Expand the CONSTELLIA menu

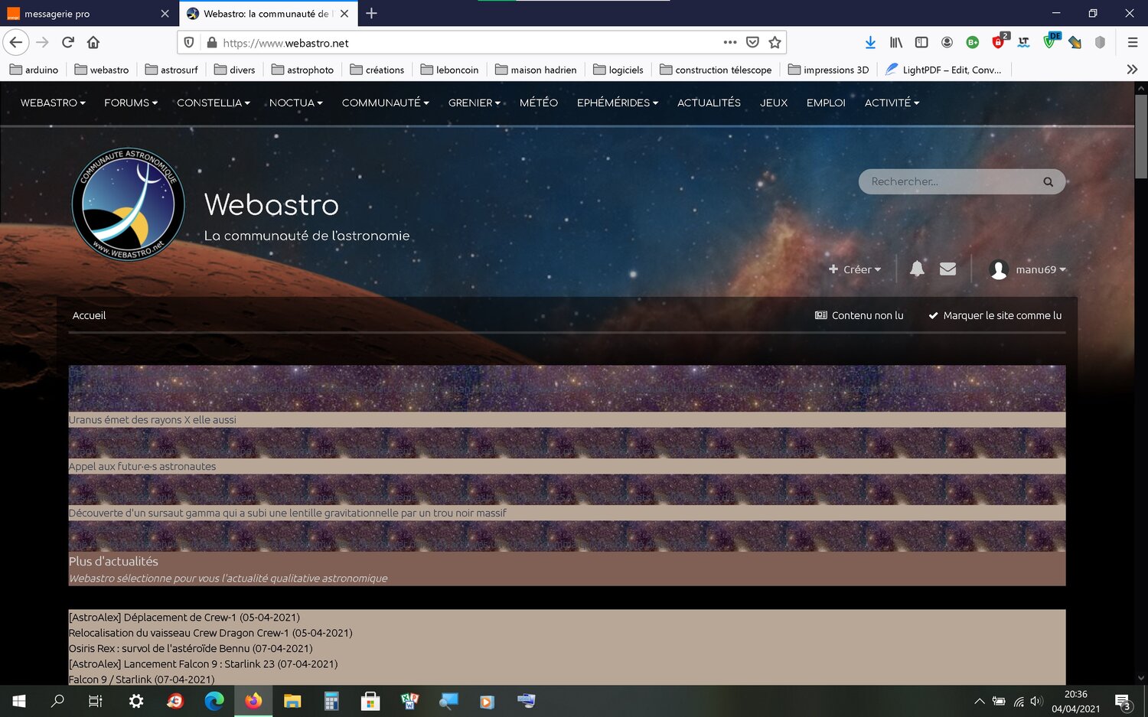(214, 103)
